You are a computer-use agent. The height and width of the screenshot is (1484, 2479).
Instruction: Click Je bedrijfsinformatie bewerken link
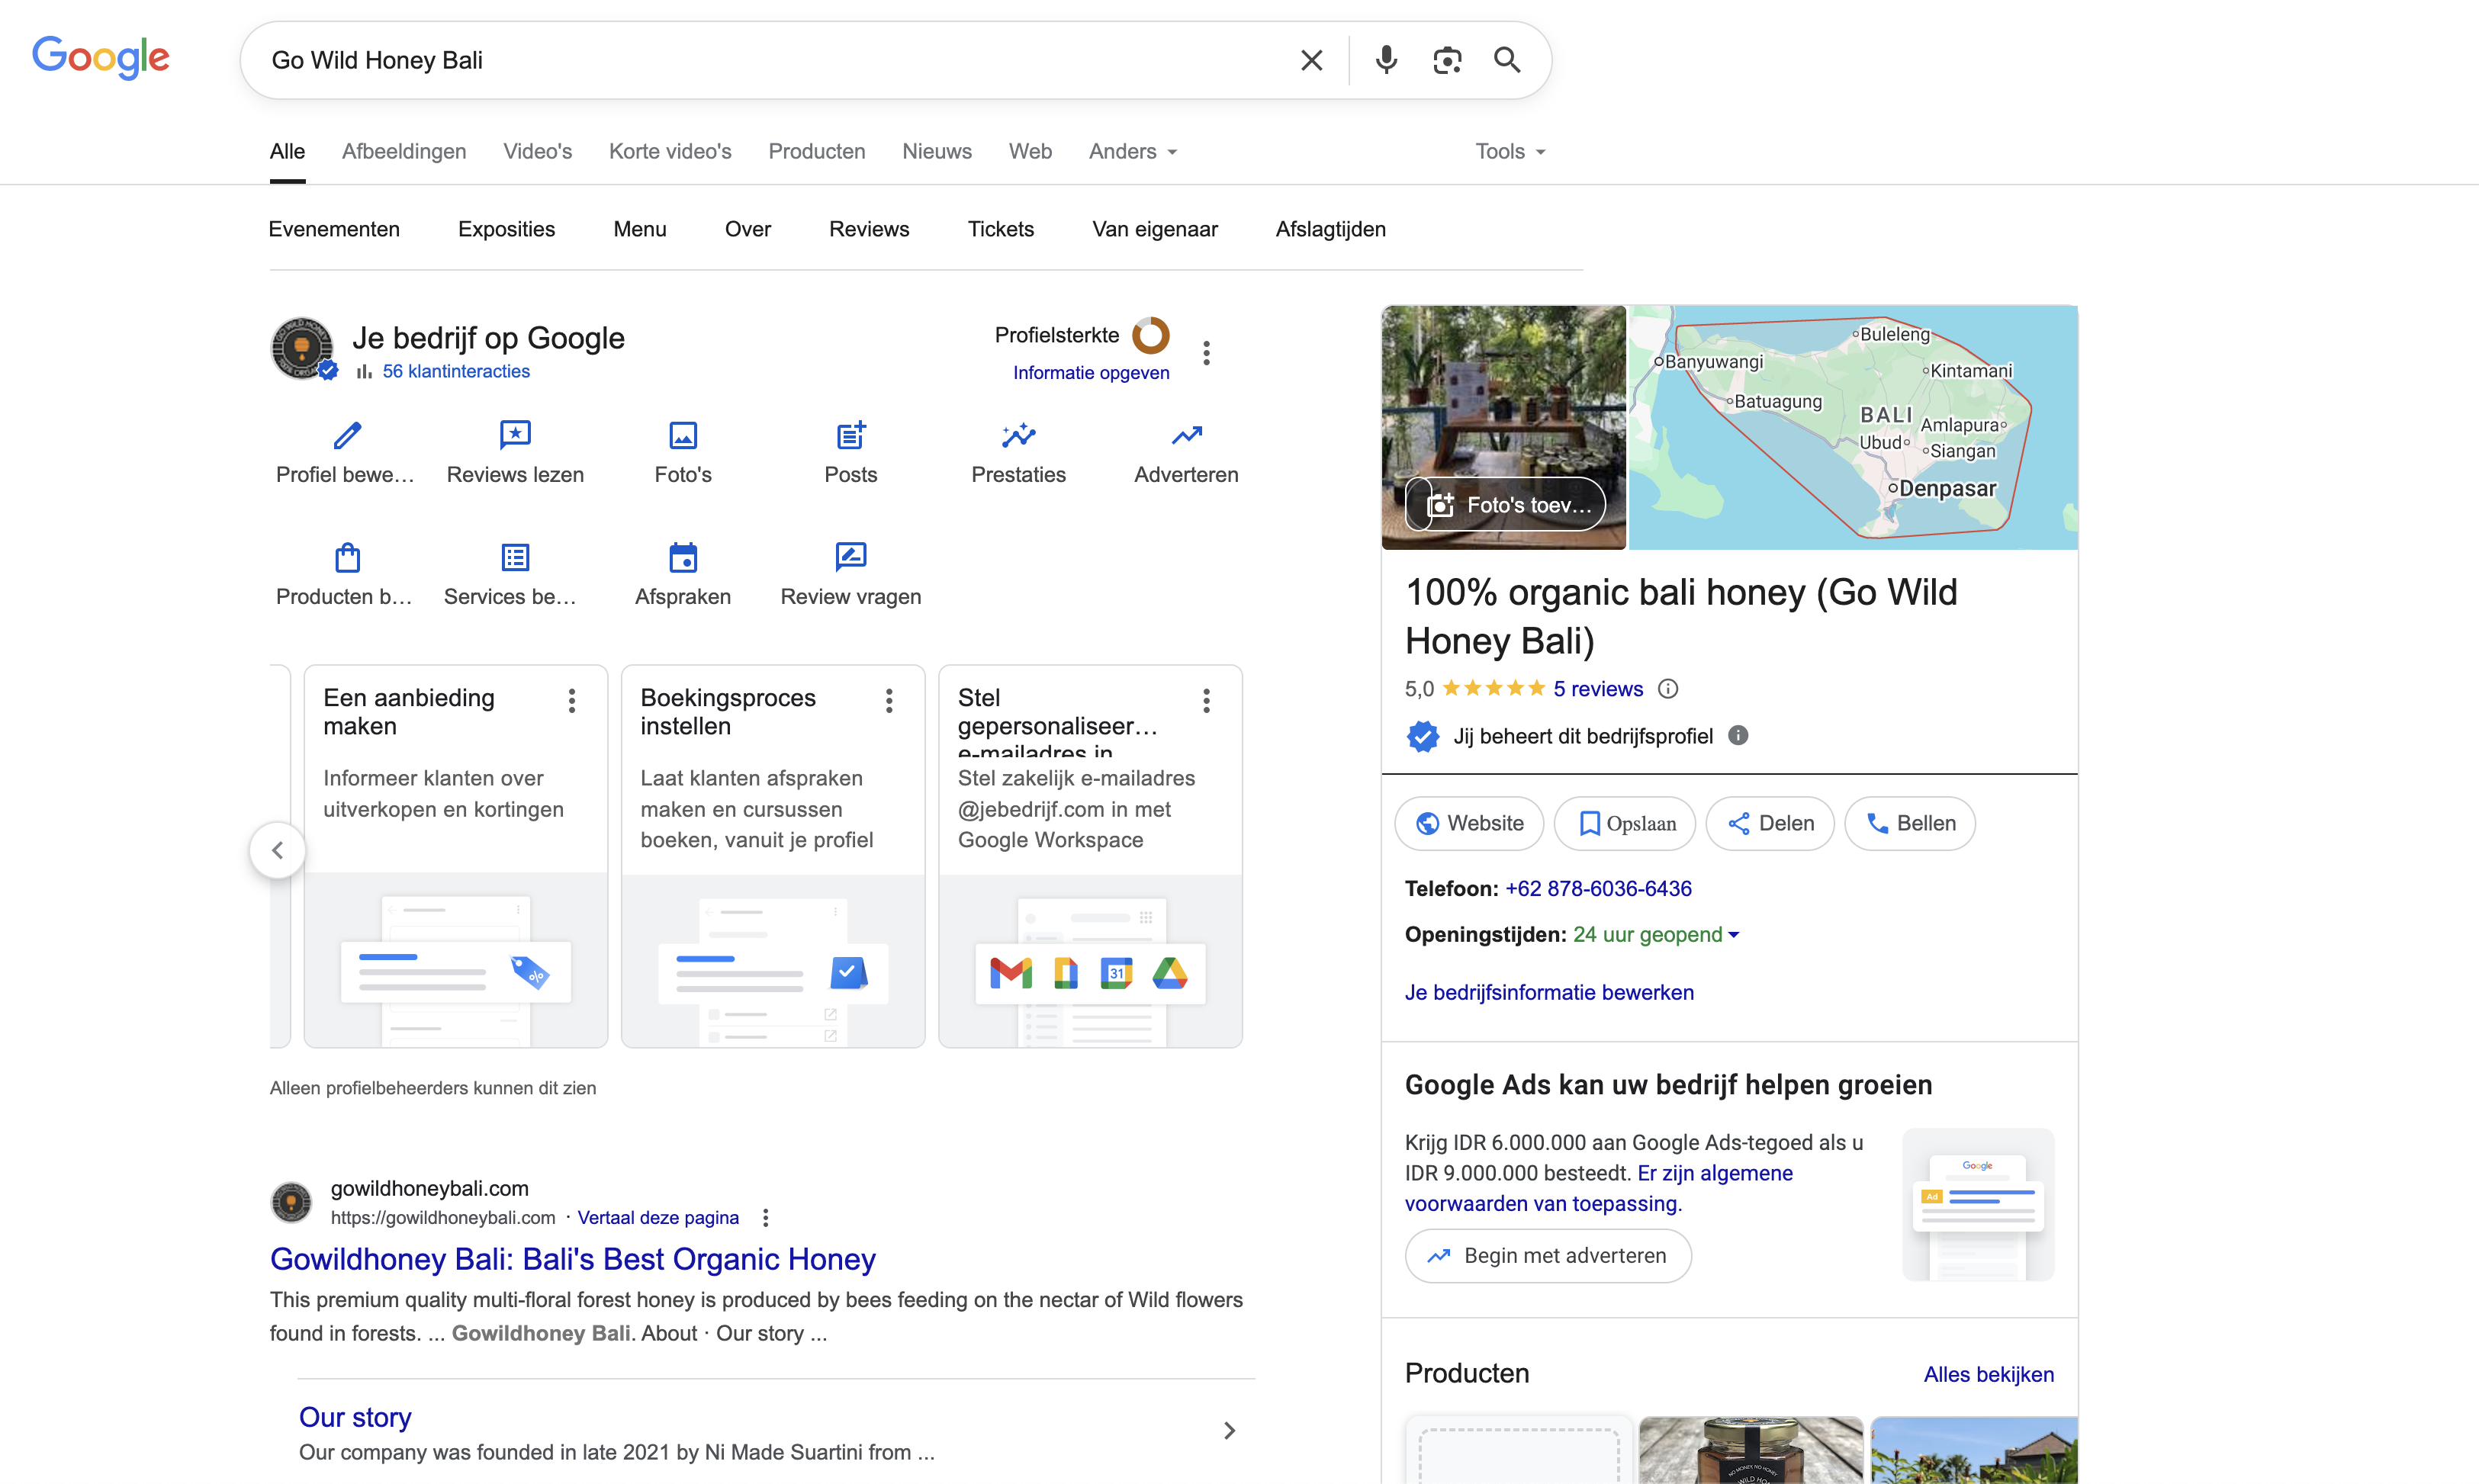[1549, 992]
